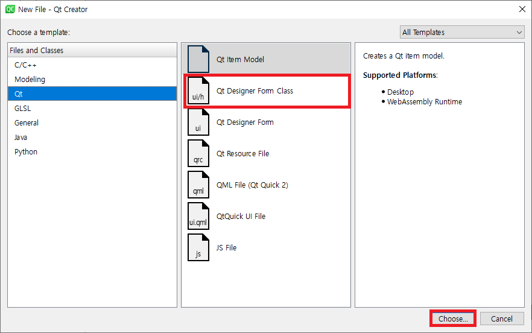This screenshot has height=333, width=532.
Task: Click the Supported Platforms heading
Action: [401, 75]
